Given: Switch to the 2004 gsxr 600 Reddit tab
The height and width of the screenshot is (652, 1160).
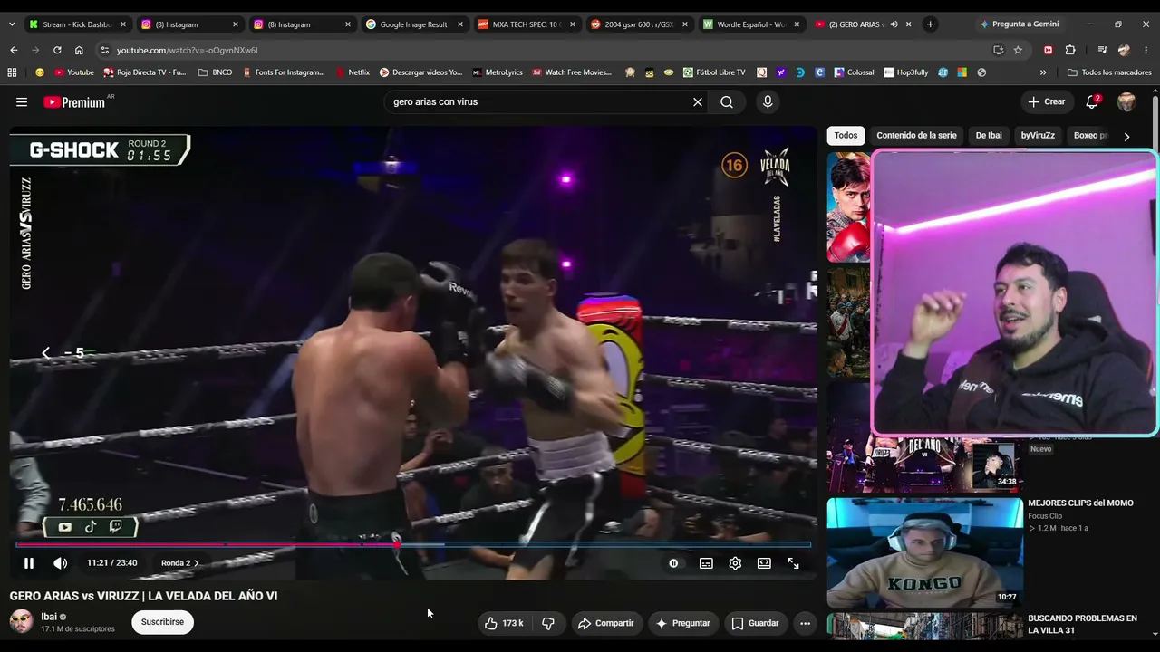Looking at the screenshot, I should coord(638,24).
